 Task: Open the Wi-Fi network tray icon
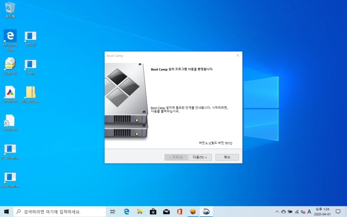[297, 212]
